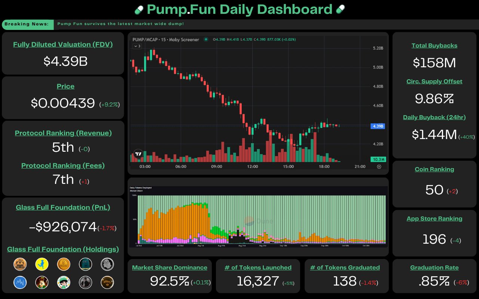This screenshot has height=299, width=479.
Task: Click the TradingView logo on the chart
Action: point(138,154)
